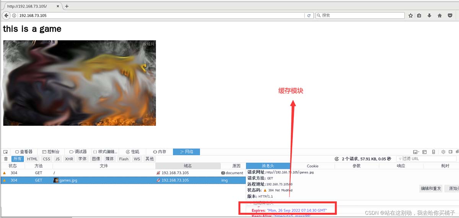This screenshot has height=218, width=459.
Task: Clear network requests with trash icon
Action: click(x=5, y=159)
